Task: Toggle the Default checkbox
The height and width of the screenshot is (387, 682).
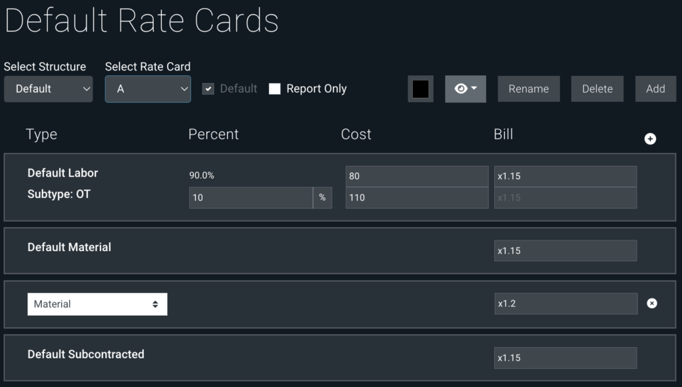Action: click(x=208, y=89)
